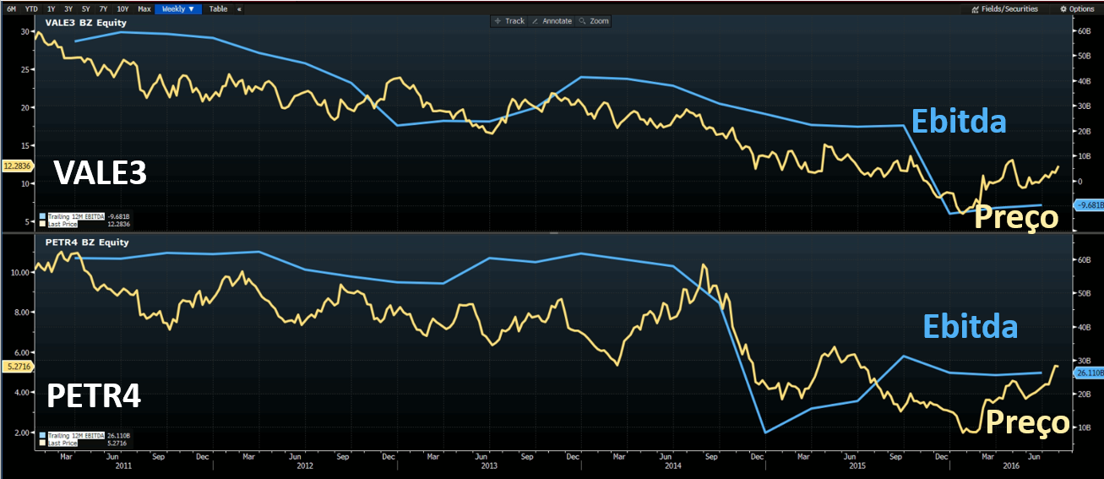Activate the Track crosshair tool
Screen dimensions: 1104x479
point(509,20)
